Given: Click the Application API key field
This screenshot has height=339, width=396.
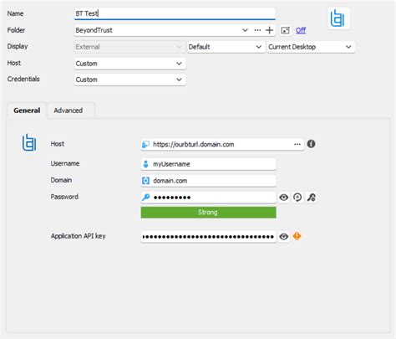Looking at the screenshot, I should (x=208, y=237).
